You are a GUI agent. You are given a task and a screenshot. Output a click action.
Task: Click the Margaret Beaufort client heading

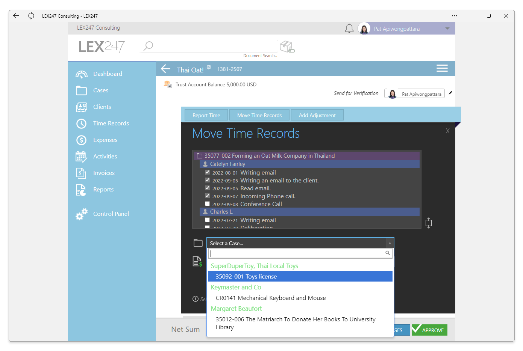[x=236, y=309]
